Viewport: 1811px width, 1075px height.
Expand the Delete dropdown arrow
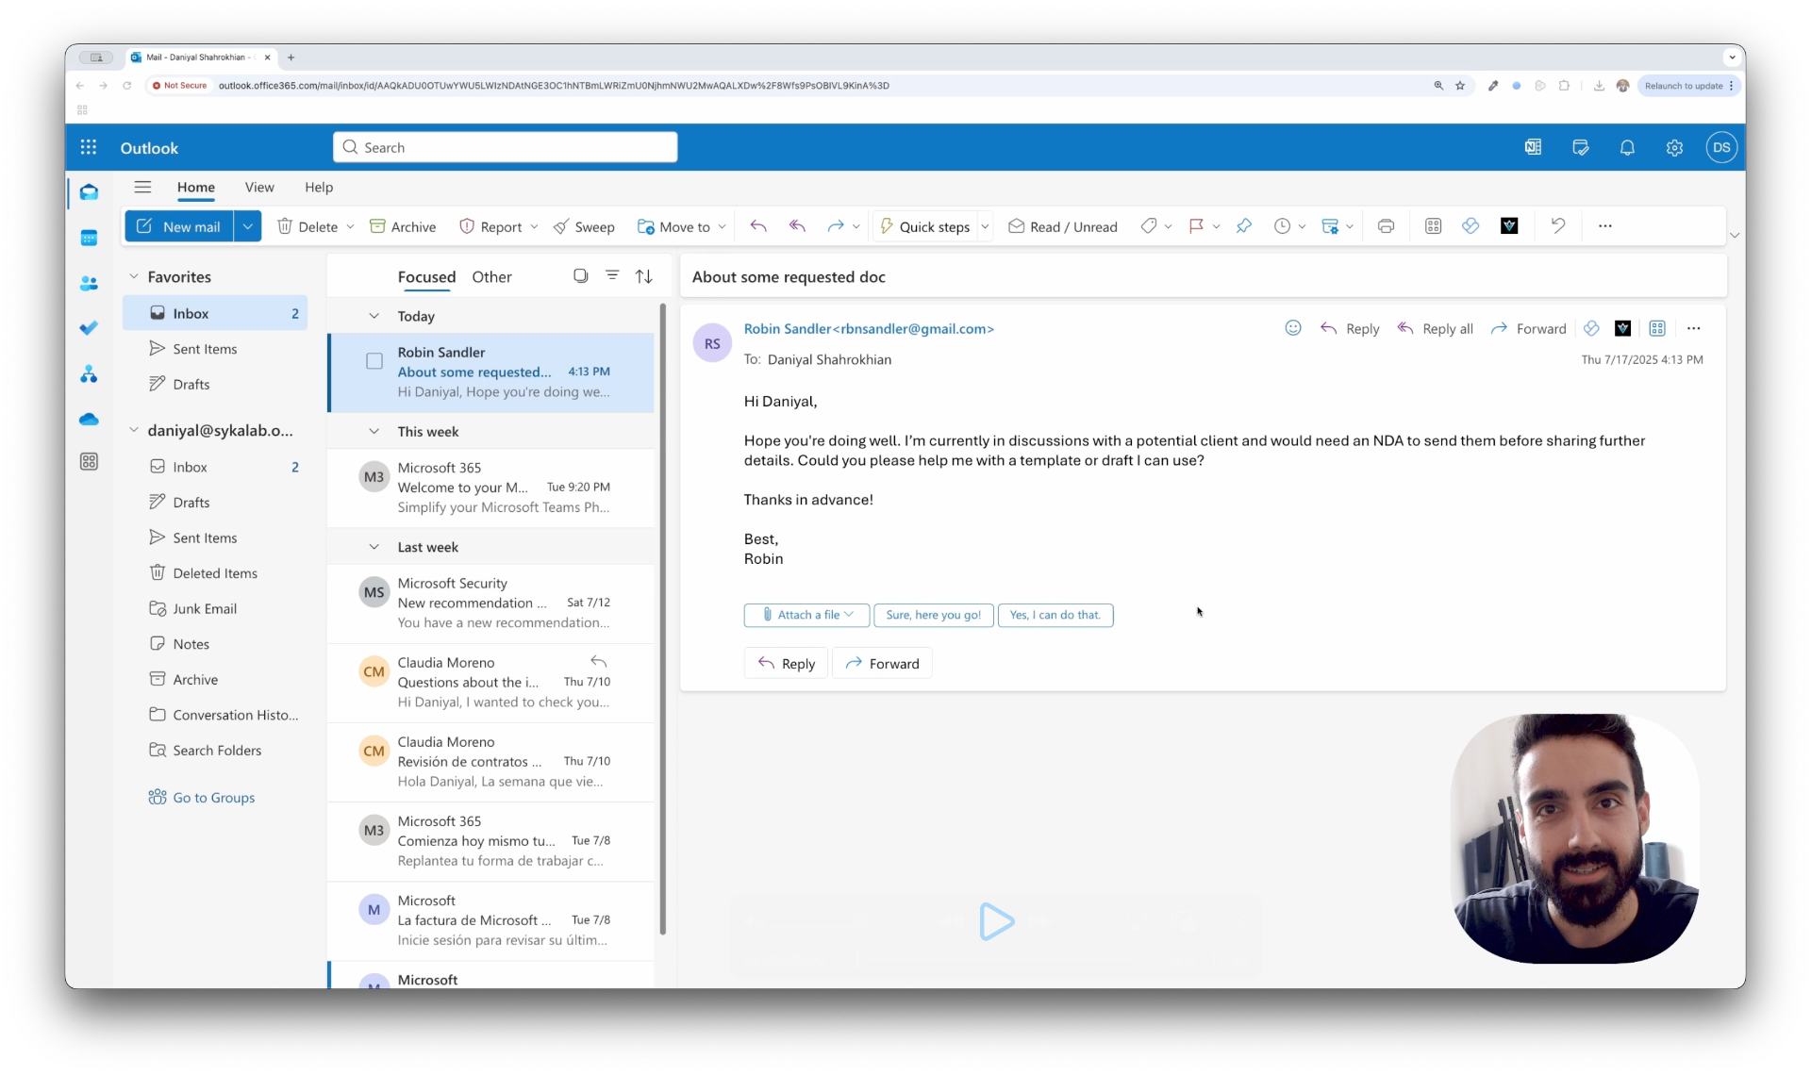click(350, 226)
